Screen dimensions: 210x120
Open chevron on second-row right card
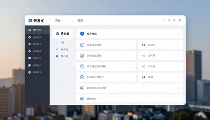pyautogui.click(x=177, y=45)
